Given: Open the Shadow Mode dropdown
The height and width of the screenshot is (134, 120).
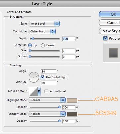Looking at the screenshot, I should (47, 114).
